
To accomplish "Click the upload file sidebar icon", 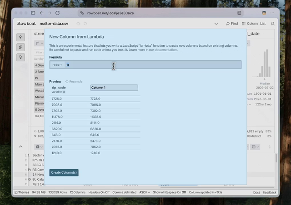I will coord(20,37).
